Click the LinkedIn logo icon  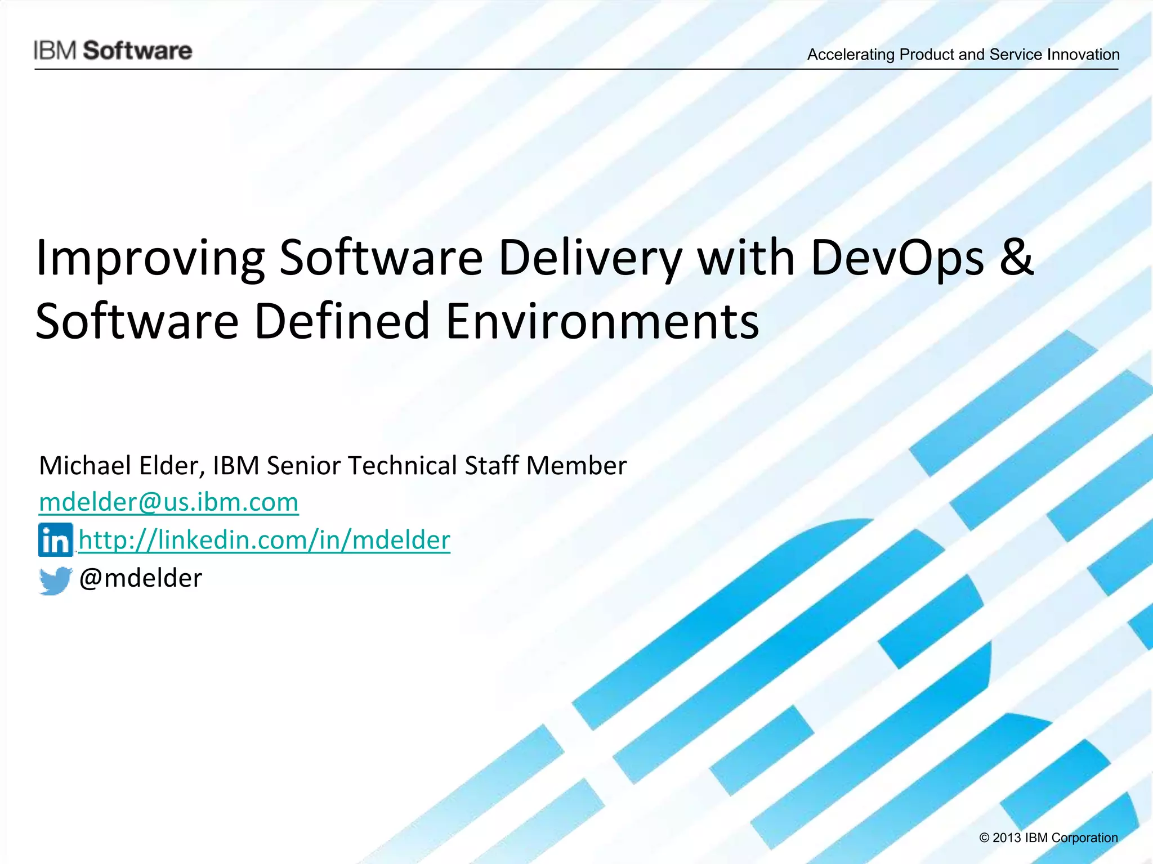[55, 539]
